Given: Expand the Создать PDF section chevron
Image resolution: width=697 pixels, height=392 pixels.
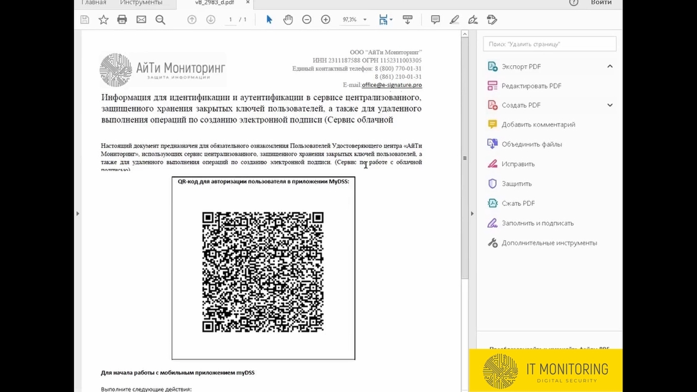Looking at the screenshot, I should point(610,105).
